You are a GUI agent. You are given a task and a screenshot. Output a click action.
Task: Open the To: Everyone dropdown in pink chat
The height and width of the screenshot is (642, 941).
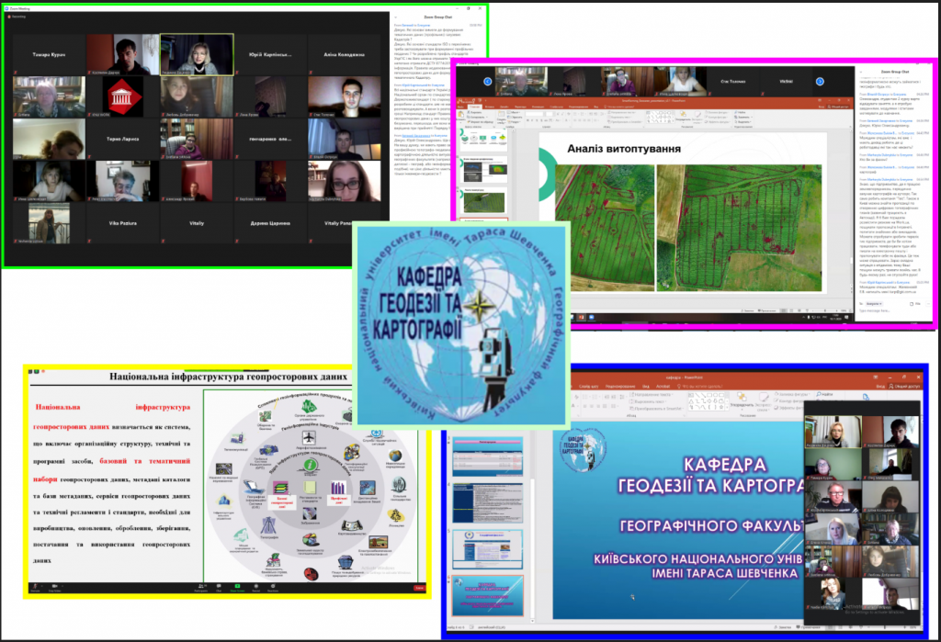click(874, 304)
